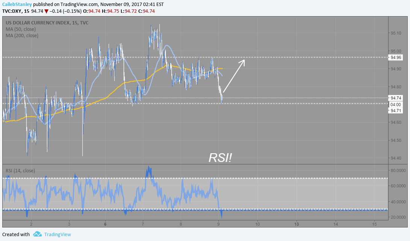Screen dimensions: 410x241
Task: Click date 7 on the time axis
Action: 143,224
